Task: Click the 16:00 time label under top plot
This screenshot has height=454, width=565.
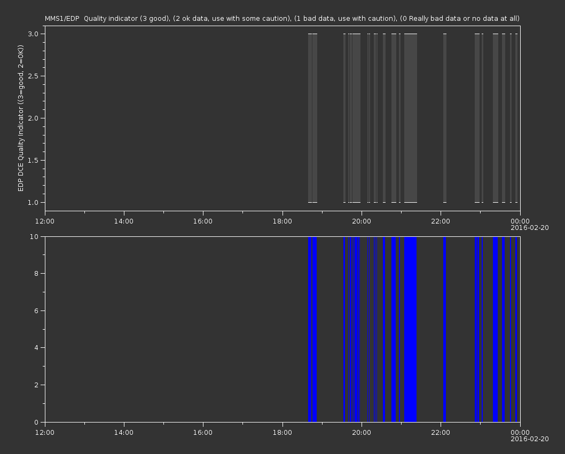Action: 203,221
